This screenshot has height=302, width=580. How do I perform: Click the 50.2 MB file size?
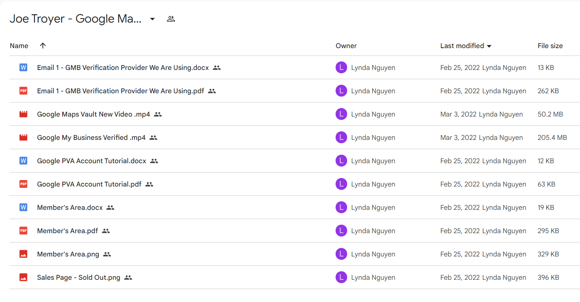[550, 114]
